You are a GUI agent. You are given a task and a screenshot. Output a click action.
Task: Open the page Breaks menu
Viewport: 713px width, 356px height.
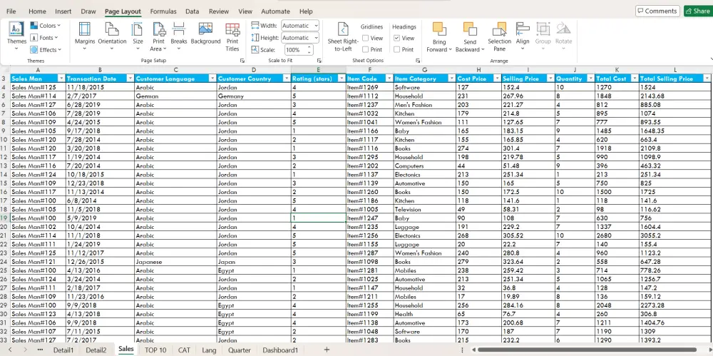click(x=179, y=36)
